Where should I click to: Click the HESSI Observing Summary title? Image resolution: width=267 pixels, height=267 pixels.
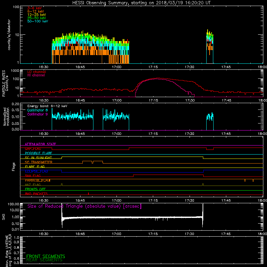(x=141, y=3)
